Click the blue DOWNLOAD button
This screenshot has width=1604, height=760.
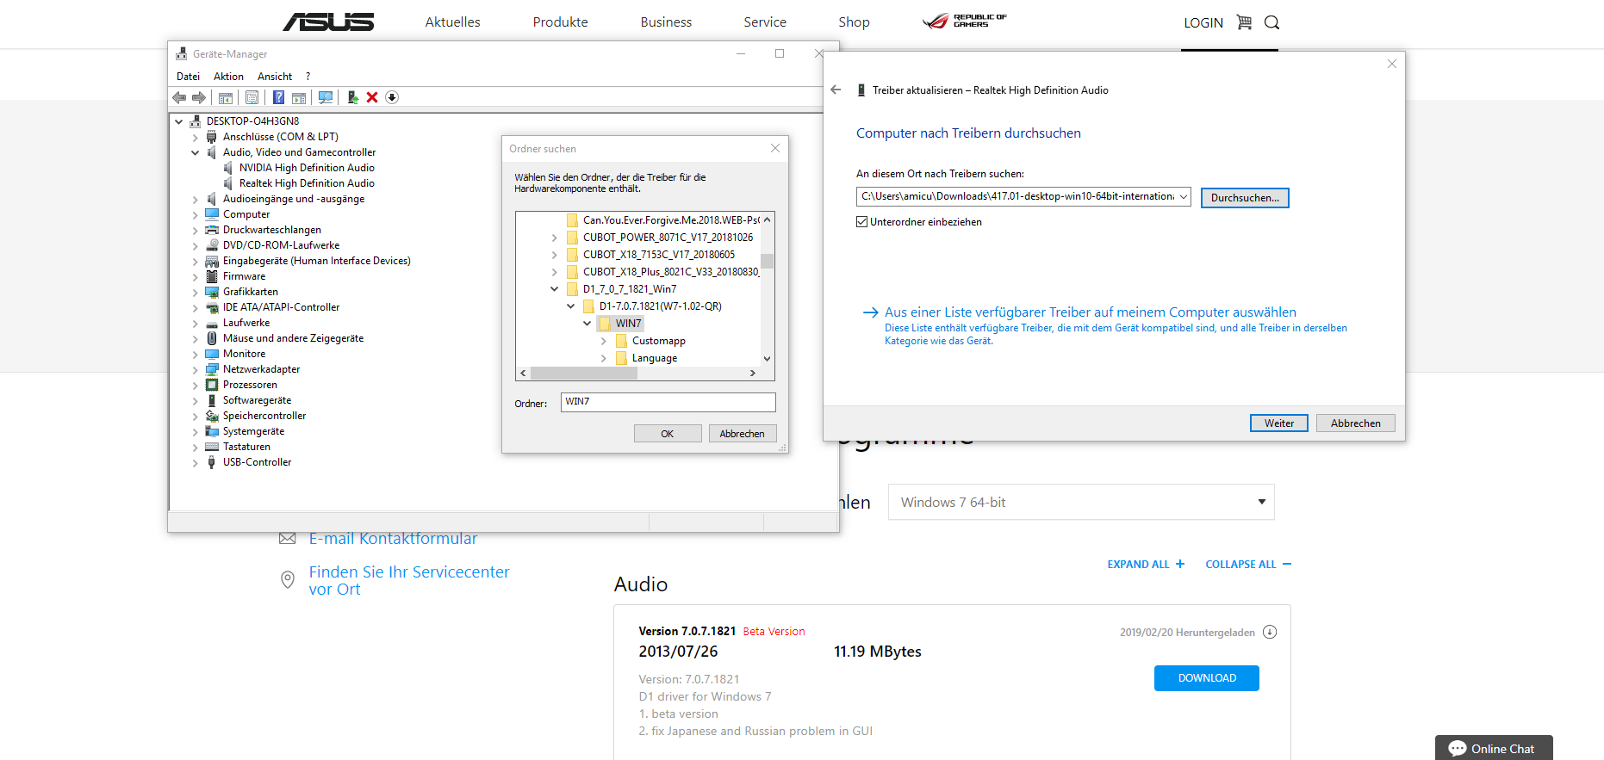pyautogui.click(x=1206, y=678)
